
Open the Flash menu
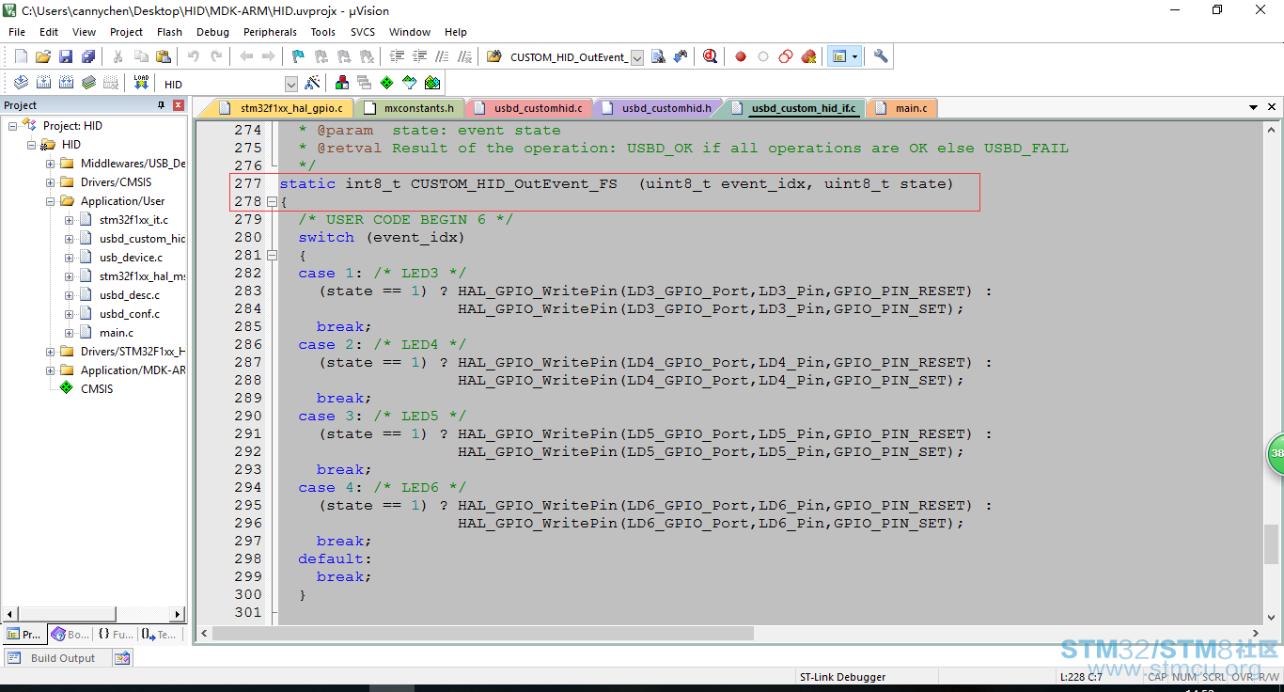tap(170, 32)
